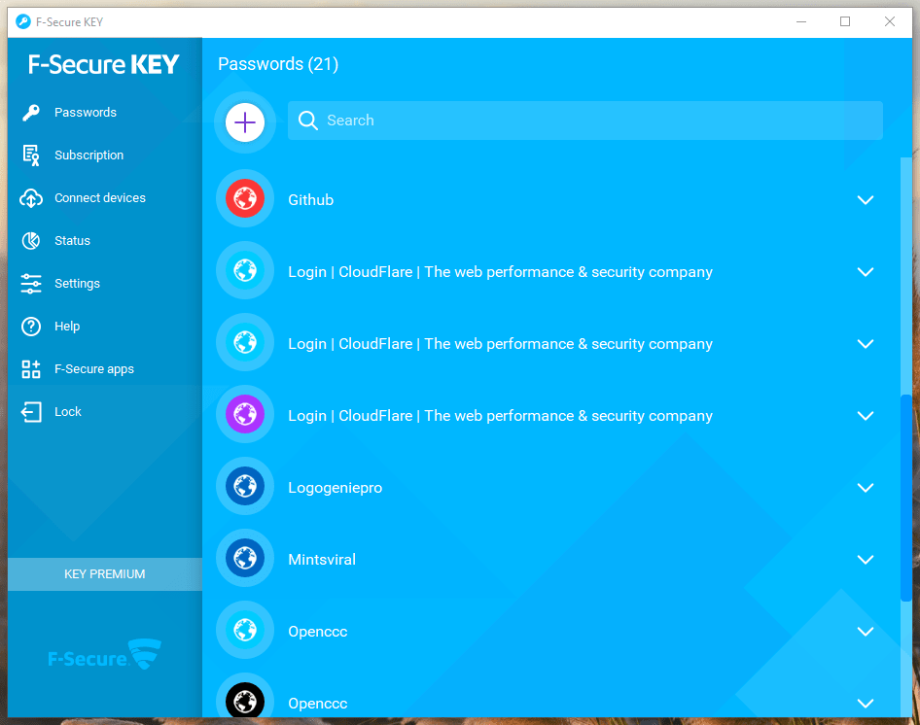The image size is (920, 725).
Task: Click the Subscription icon in the sidebar
Action: (31, 155)
